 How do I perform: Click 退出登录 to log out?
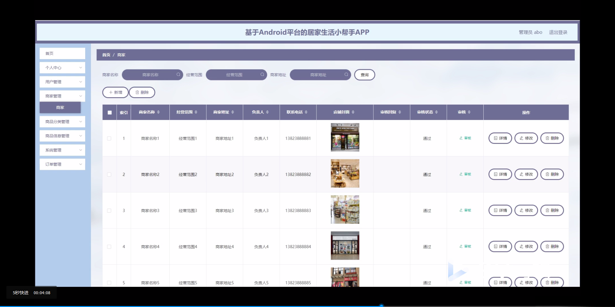(x=558, y=32)
